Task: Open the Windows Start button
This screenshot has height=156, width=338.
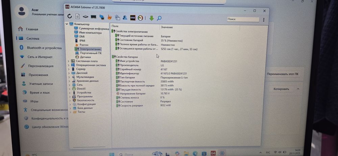Action: [x=112, y=154]
